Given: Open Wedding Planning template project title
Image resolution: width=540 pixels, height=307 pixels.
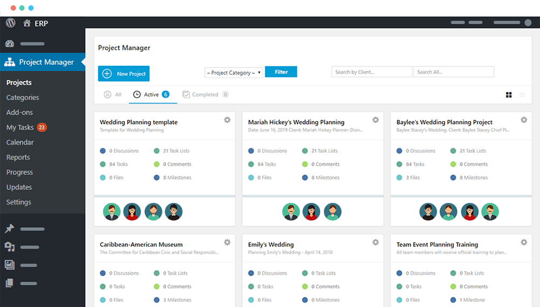Looking at the screenshot, I should 139,122.
